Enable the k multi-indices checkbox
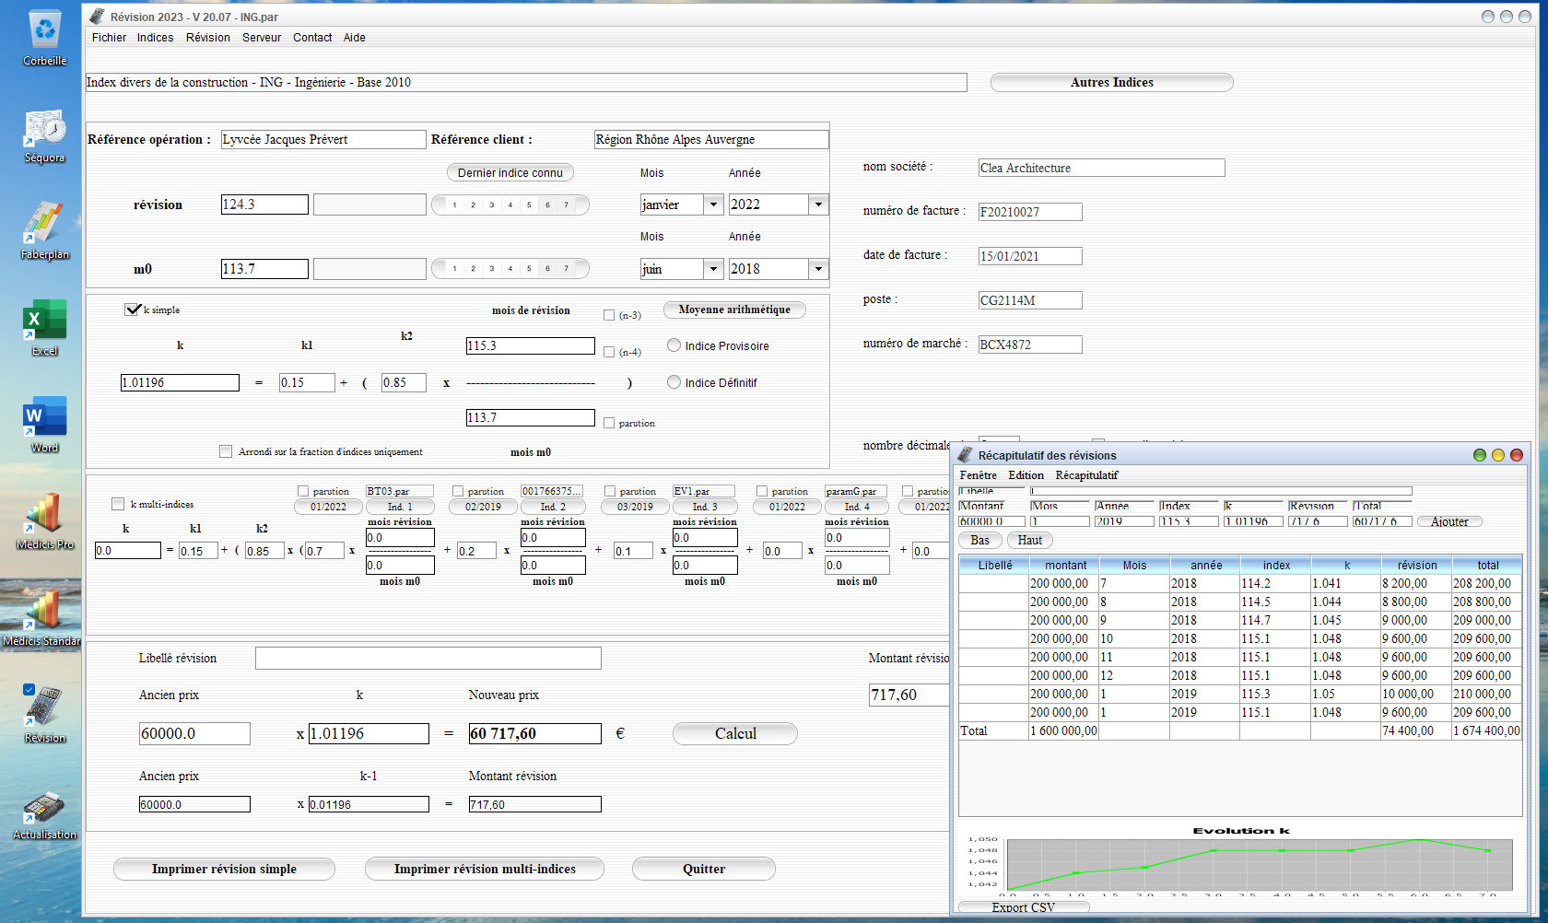 pyautogui.click(x=118, y=504)
